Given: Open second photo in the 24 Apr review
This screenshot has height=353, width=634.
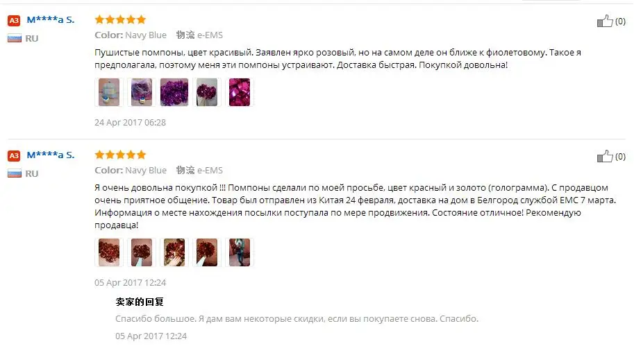Looking at the screenshot, I should 142,92.
